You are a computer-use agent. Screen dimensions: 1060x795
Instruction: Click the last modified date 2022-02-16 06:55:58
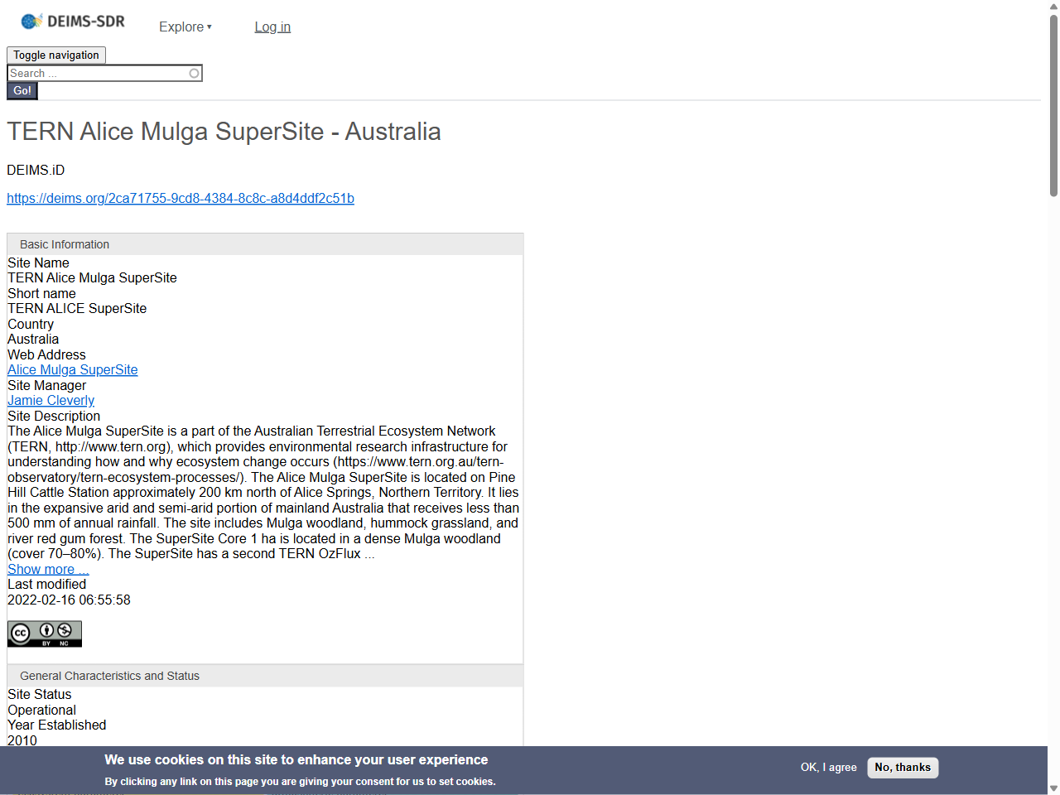click(x=69, y=600)
